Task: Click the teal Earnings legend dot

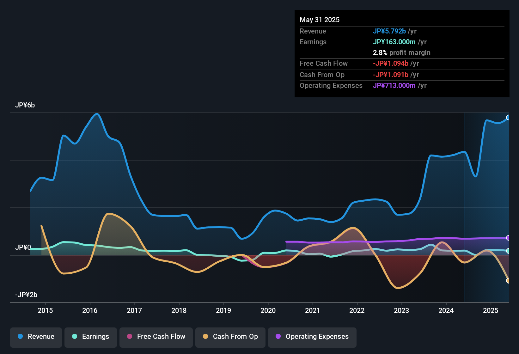Action: [75, 336]
